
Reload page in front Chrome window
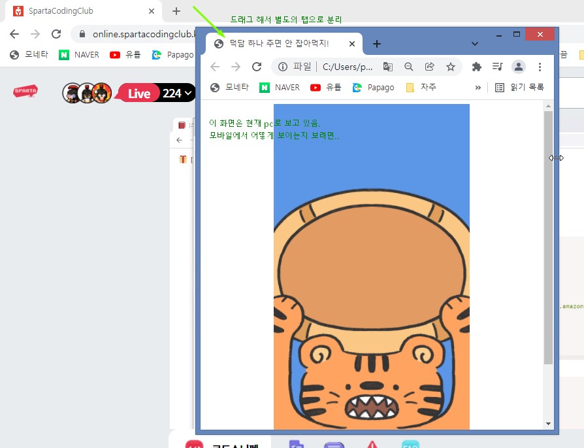257,67
